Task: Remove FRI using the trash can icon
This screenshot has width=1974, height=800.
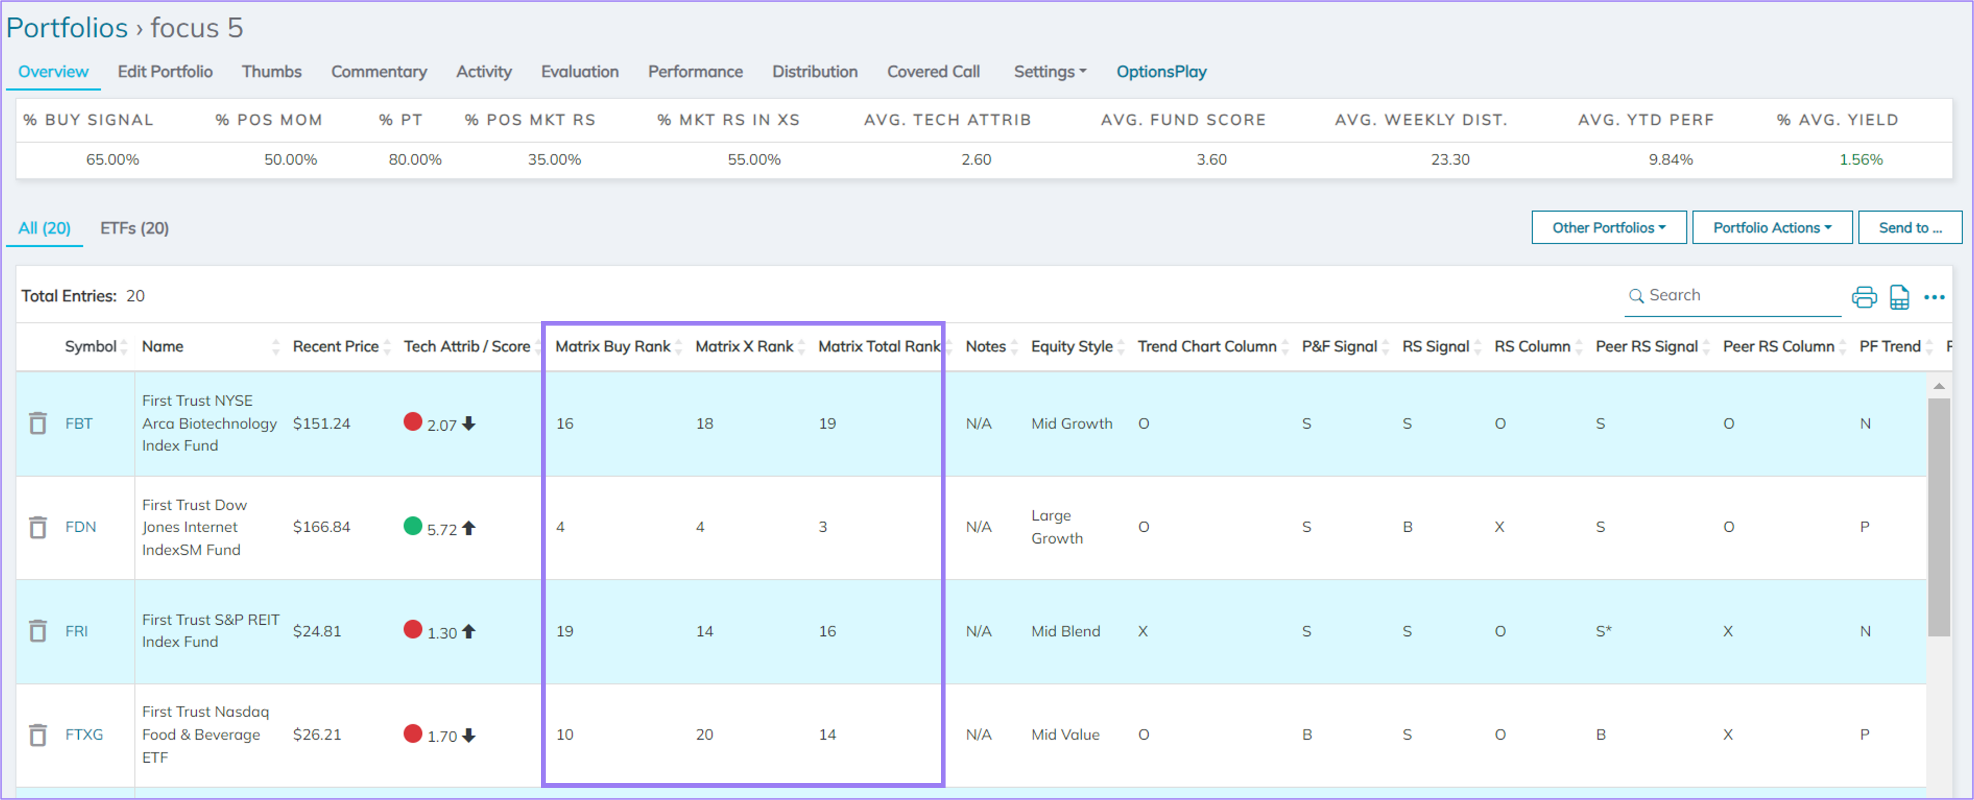Action: [x=37, y=631]
